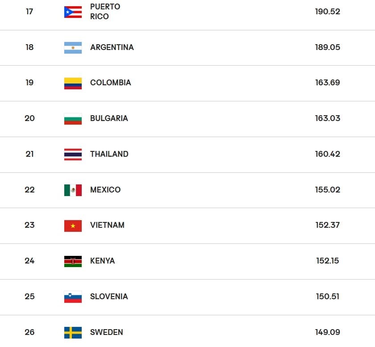The image size is (375, 347).
Task: Select the BULGARIA country name
Action: tap(109, 118)
